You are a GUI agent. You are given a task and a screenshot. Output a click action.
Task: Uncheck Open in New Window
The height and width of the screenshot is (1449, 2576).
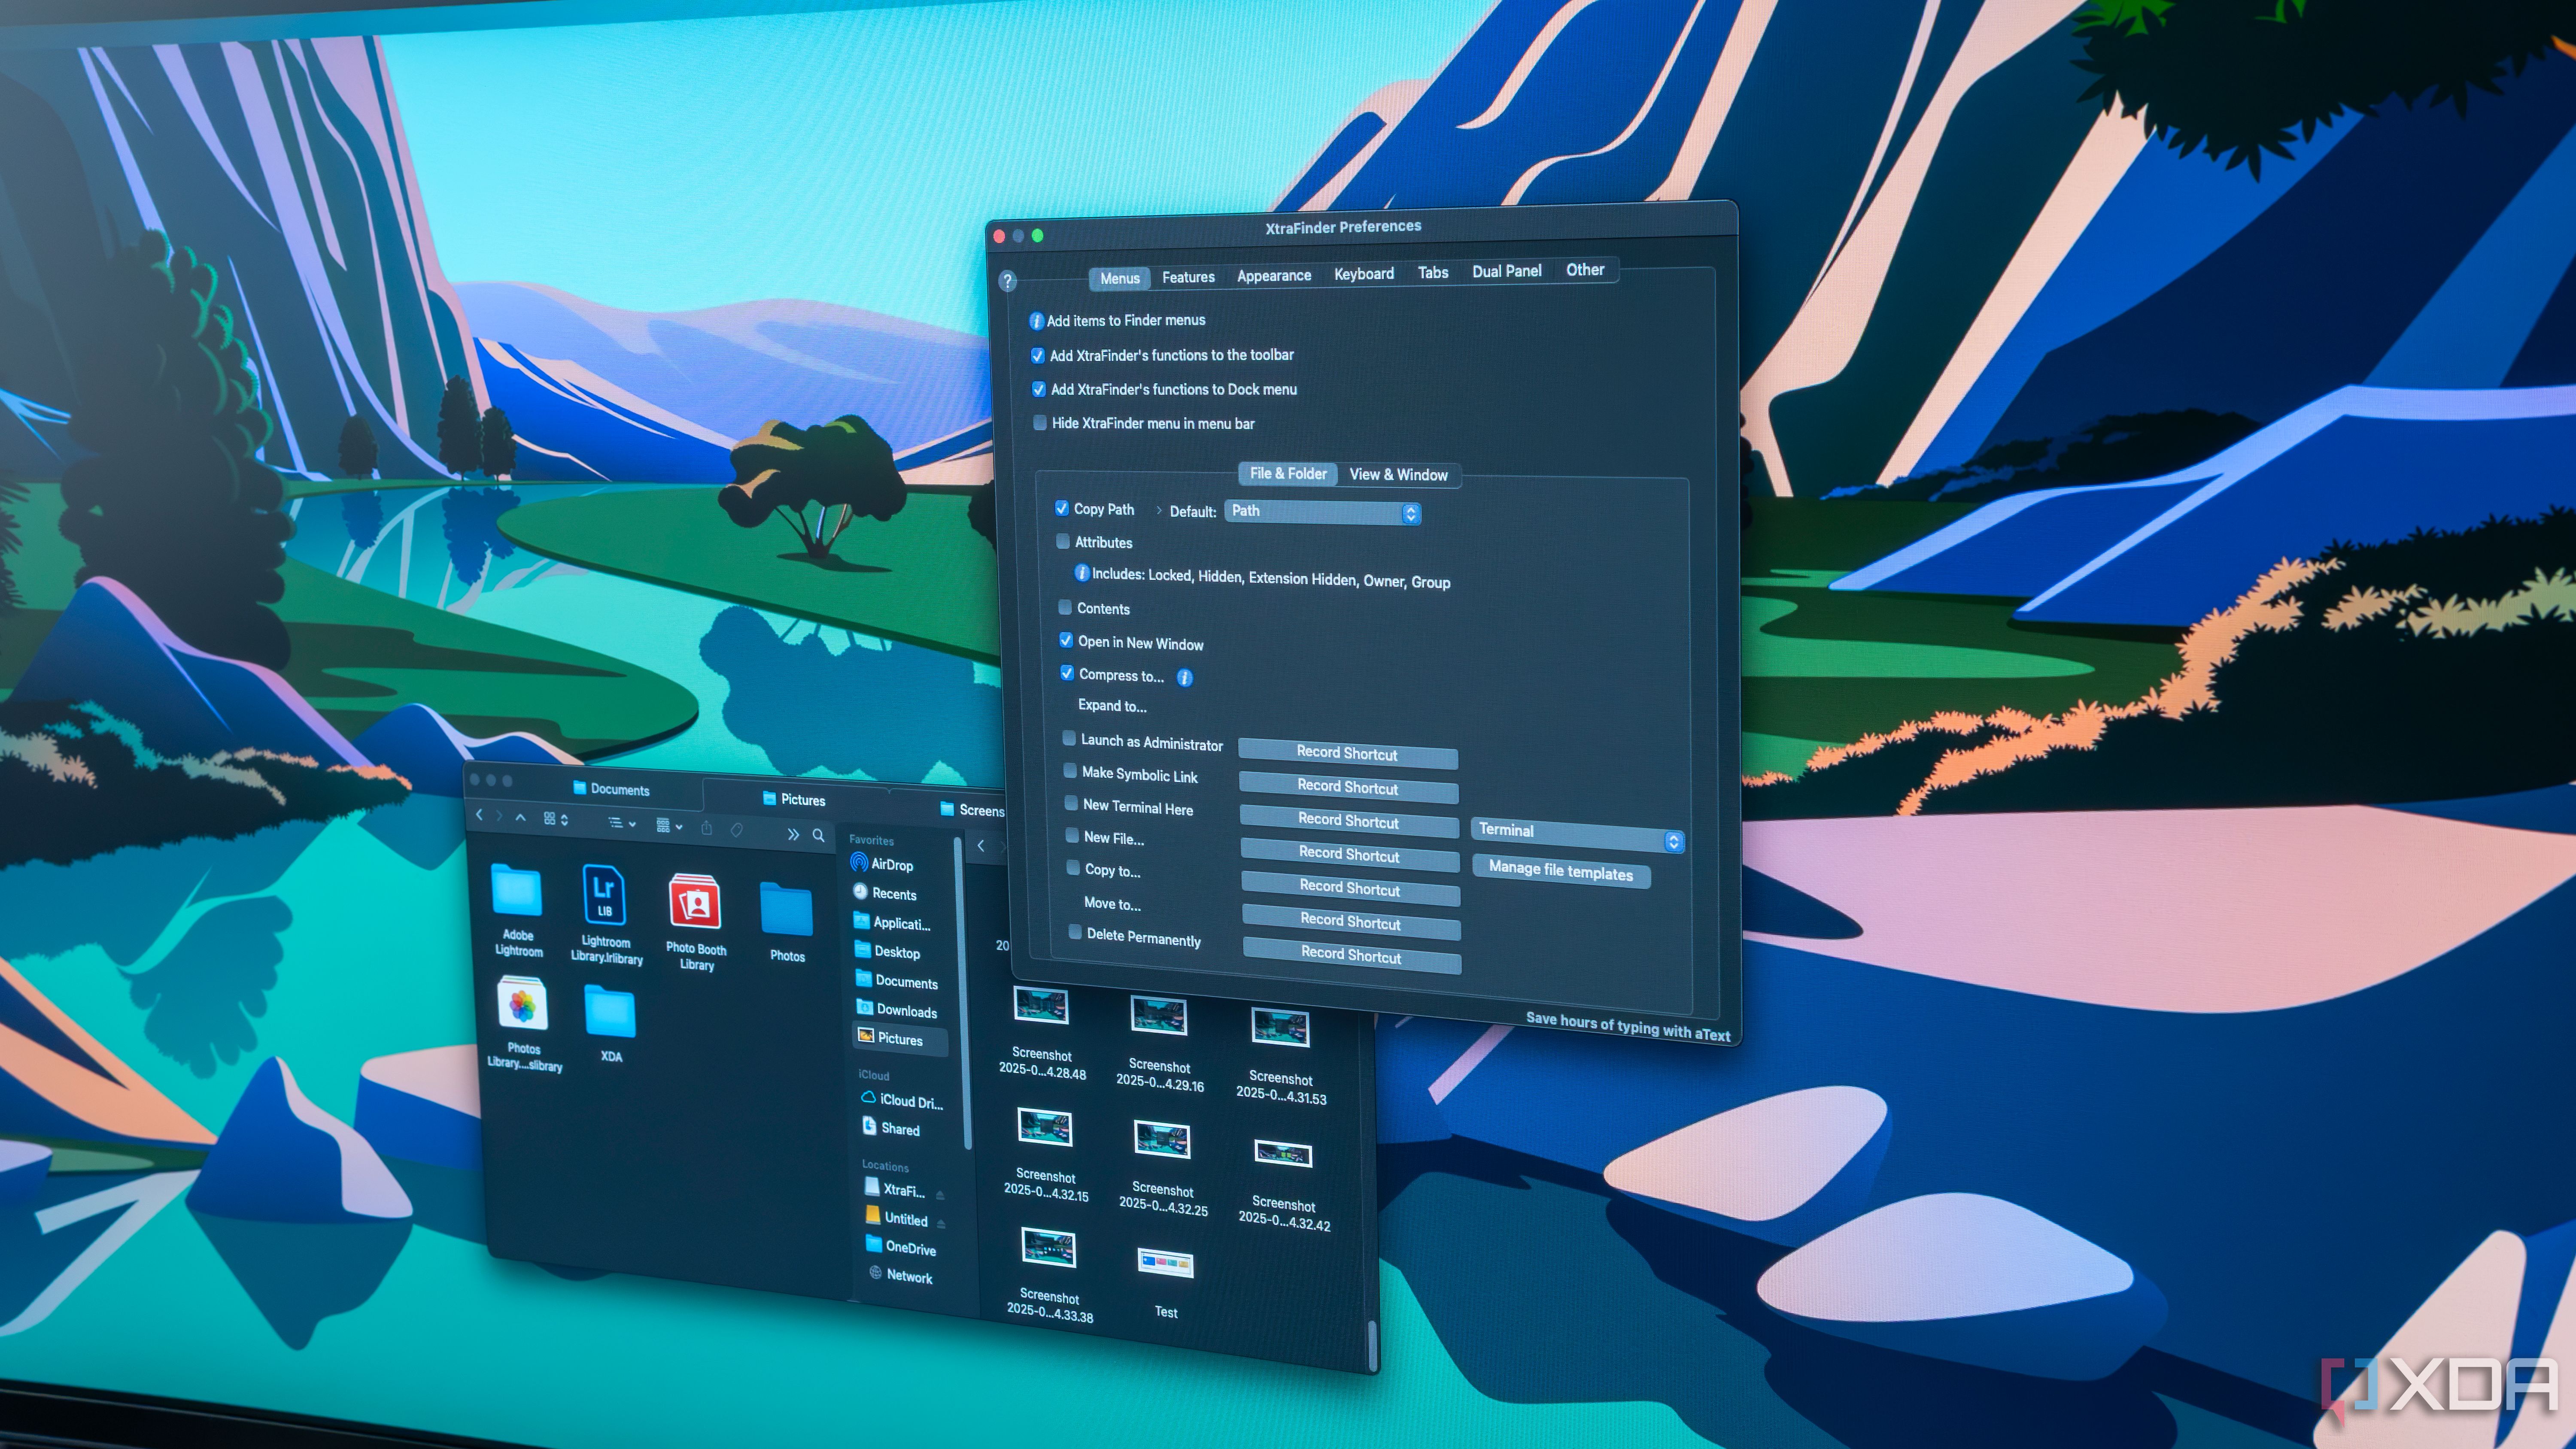coord(1065,641)
